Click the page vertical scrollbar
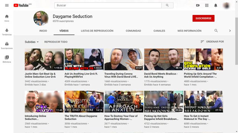 coord(237,41)
